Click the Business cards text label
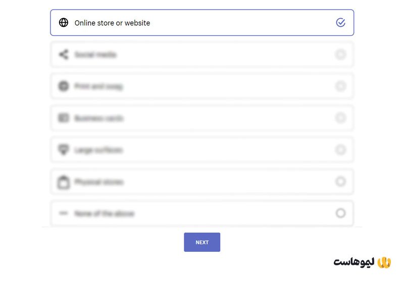404x281 pixels. (x=99, y=118)
